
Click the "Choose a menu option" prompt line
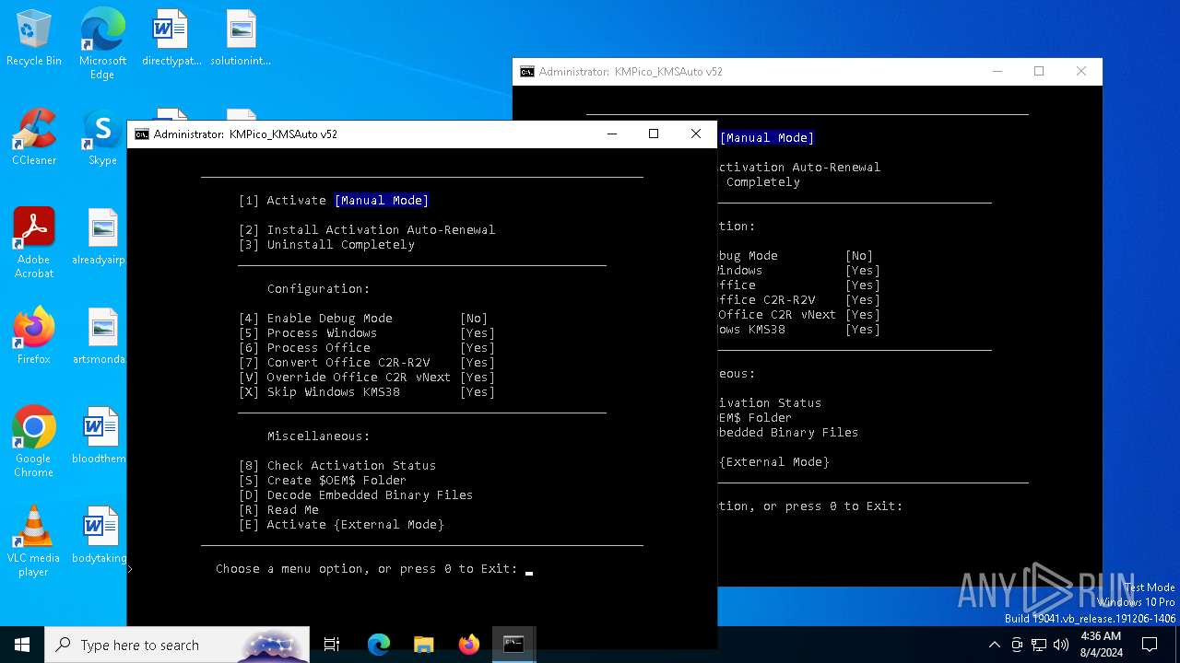(x=367, y=569)
